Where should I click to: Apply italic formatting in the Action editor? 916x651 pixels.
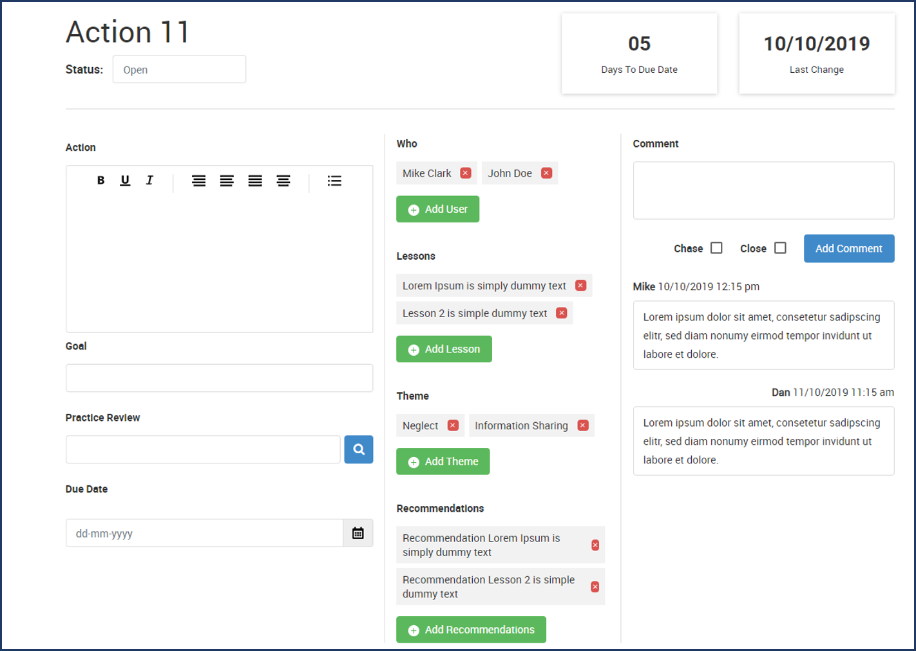point(149,180)
